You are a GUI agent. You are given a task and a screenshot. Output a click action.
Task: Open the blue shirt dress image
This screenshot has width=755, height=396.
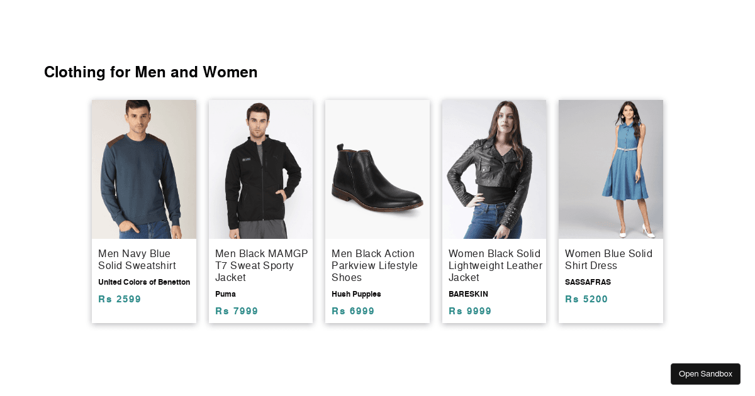(x=611, y=169)
